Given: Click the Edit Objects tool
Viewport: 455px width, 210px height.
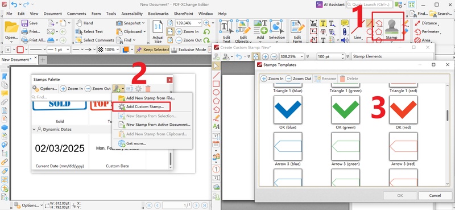Looking at the screenshot, I should [x=243, y=31].
